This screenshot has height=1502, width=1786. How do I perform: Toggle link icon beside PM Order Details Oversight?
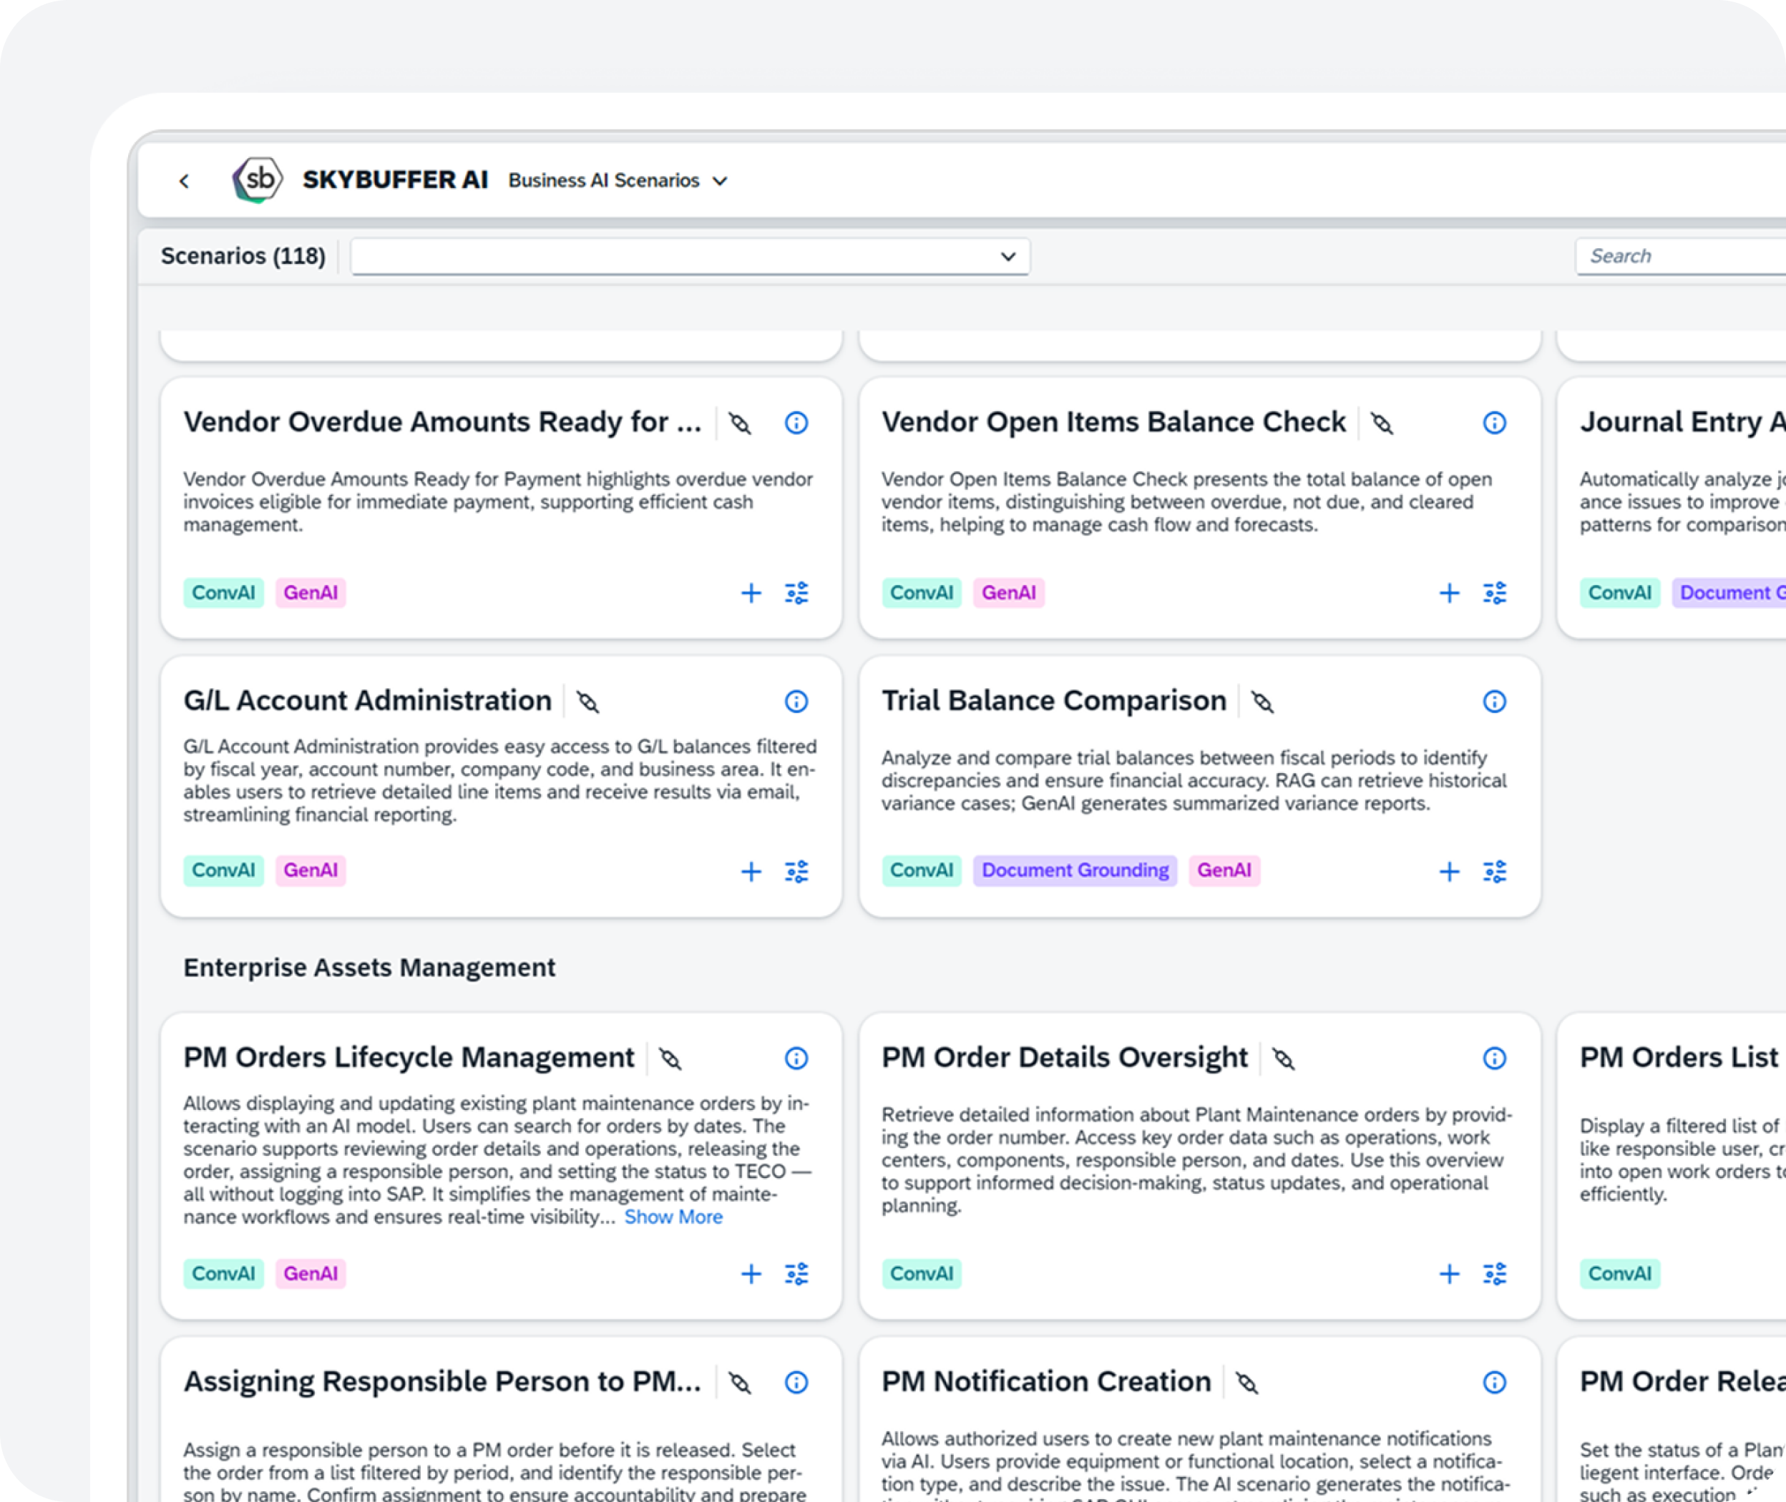[1284, 1059]
